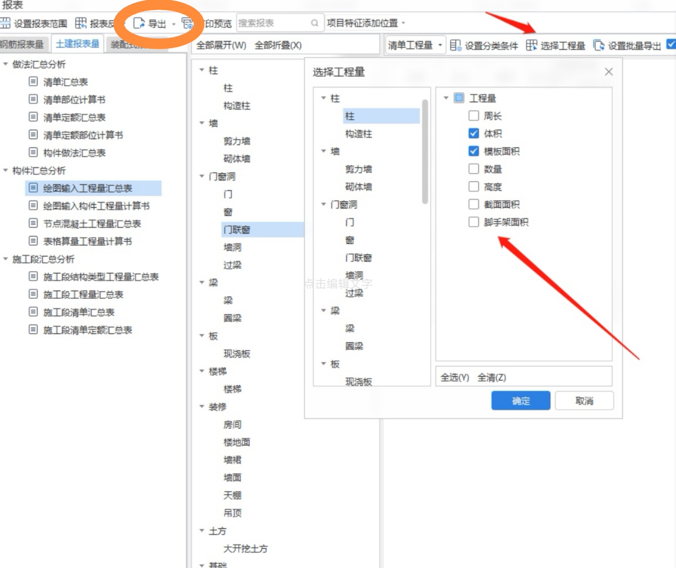The image size is (676, 568).
Task: Click the document icon beside 绘图输入工程量汇总表
Action: coord(33,188)
